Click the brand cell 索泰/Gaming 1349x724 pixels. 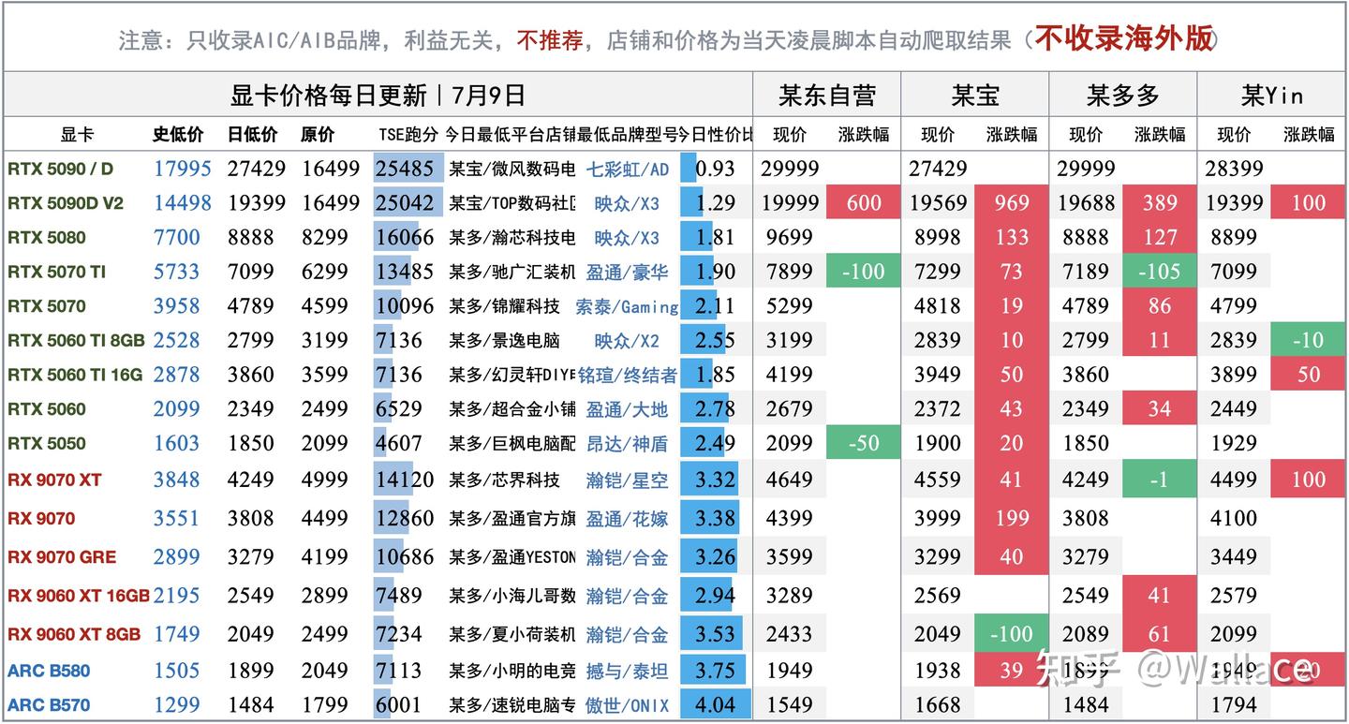628,306
